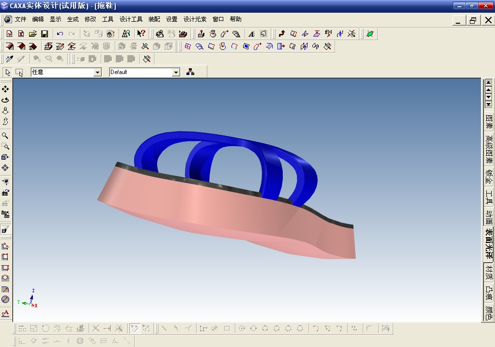This screenshot has height=347, width=495.
Task: Open the 设置 menu
Action: coord(172,19)
